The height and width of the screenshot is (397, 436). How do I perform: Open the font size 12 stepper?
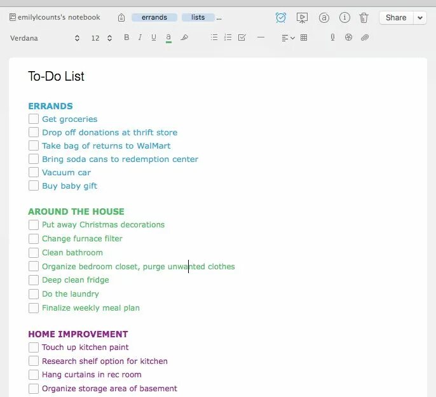pos(102,38)
